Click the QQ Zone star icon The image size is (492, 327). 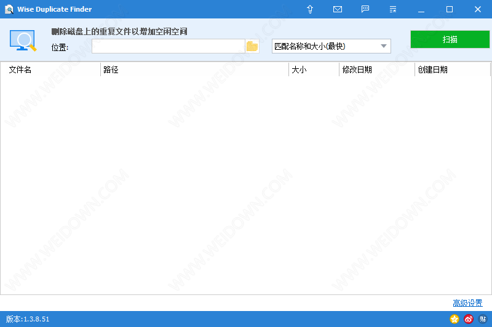tap(454, 319)
